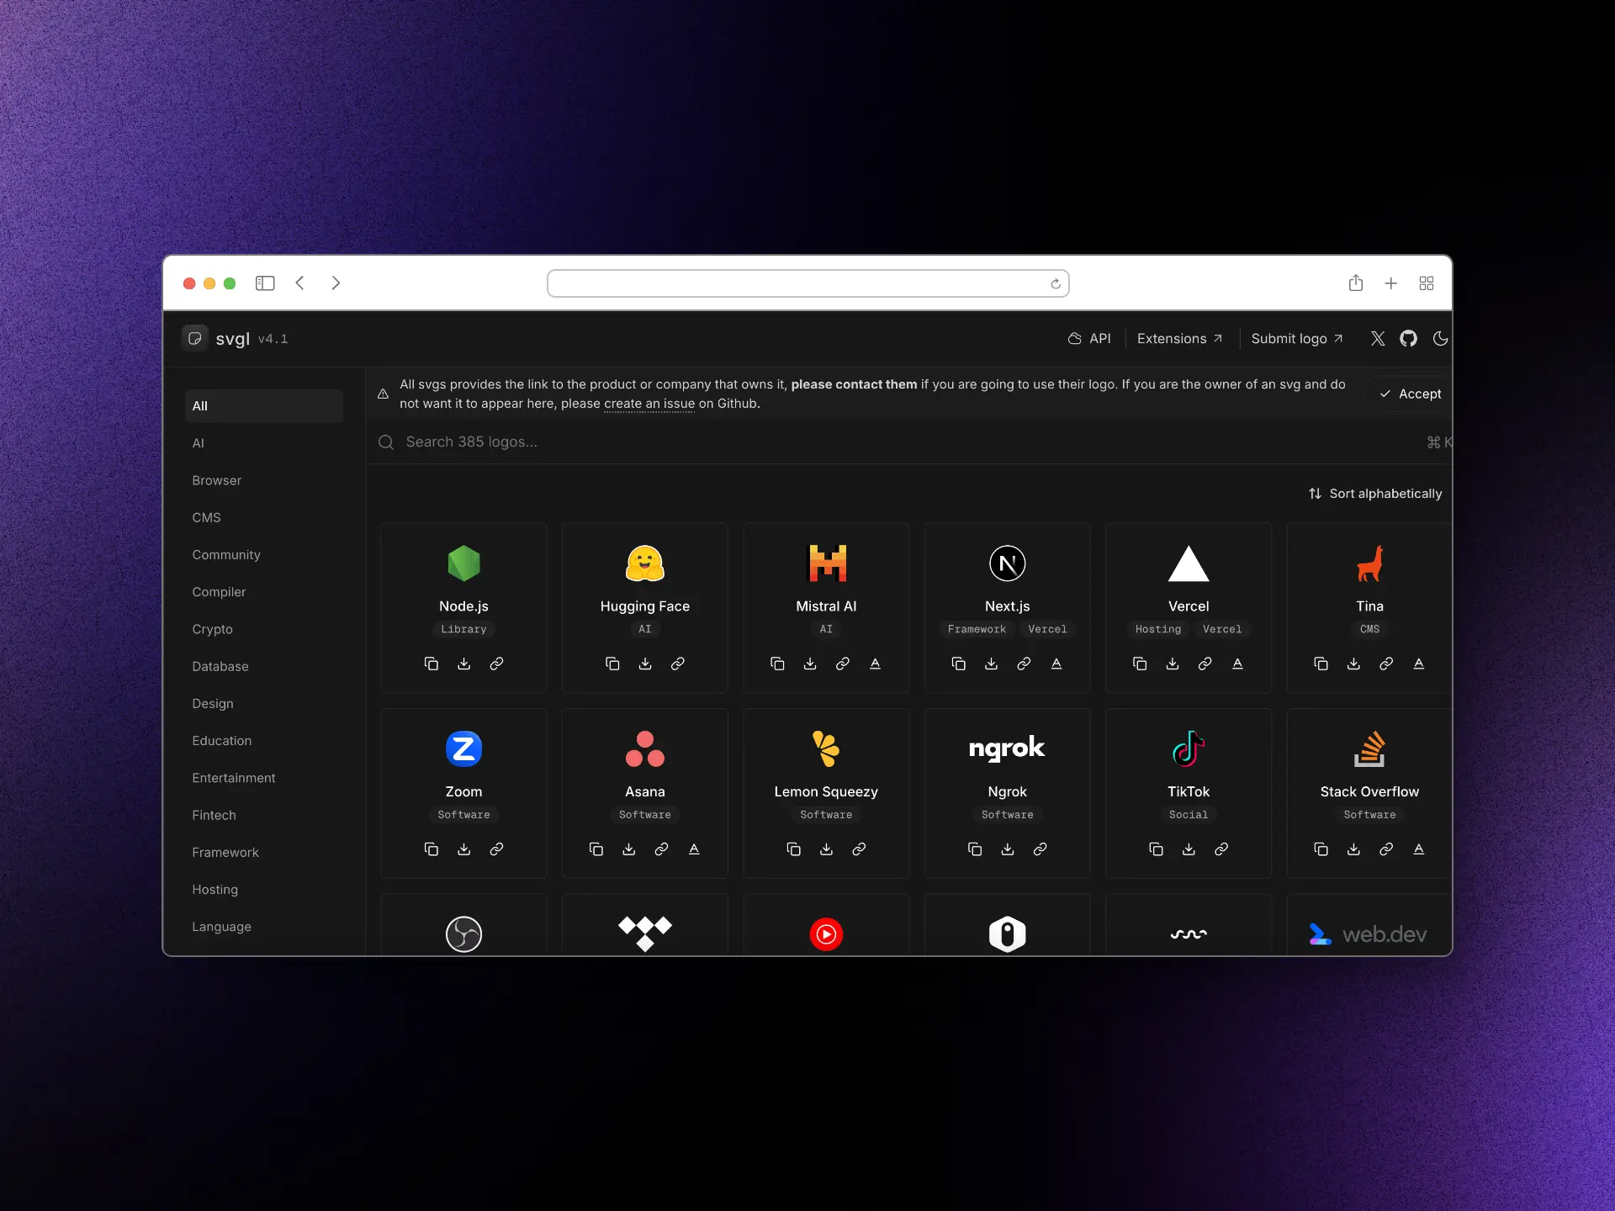Screen dimensions: 1615x1211
Task: Open the Vercel link icon
Action: coord(1205,664)
